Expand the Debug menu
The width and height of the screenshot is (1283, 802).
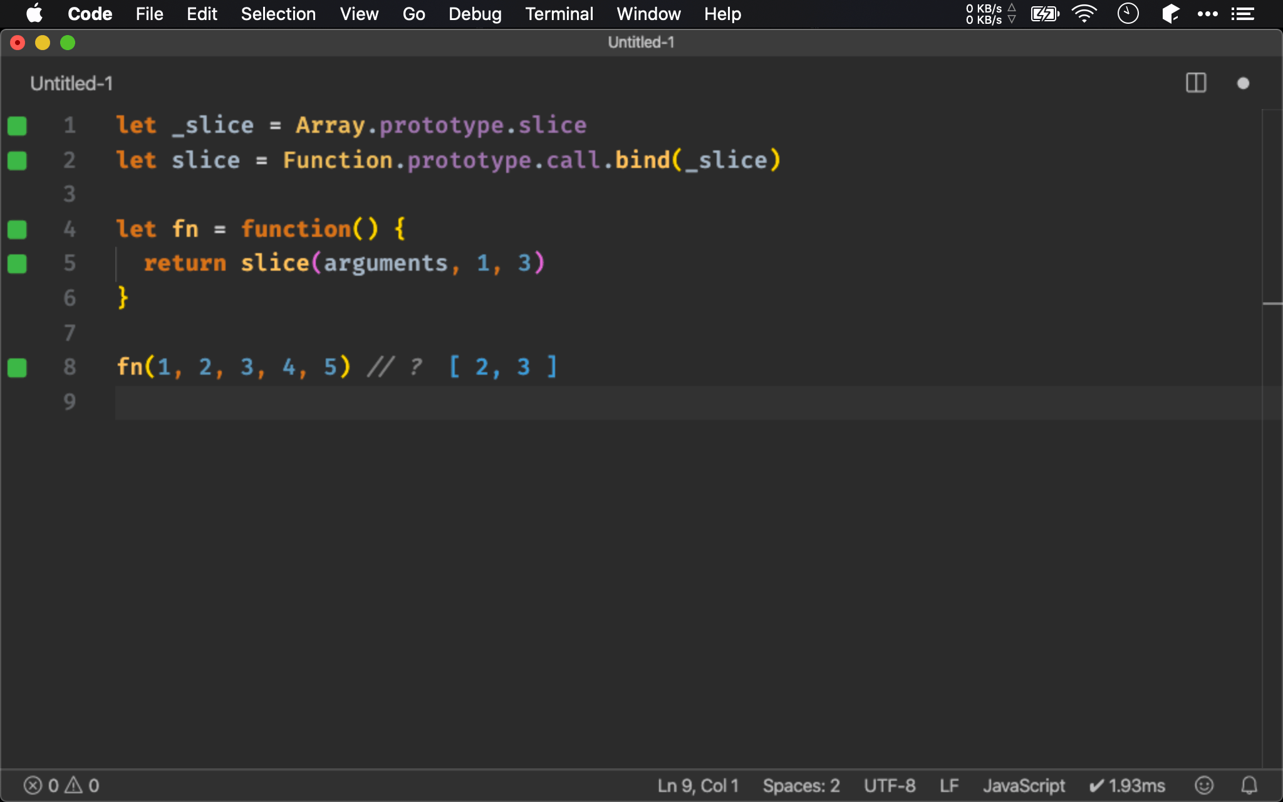[475, 14]
